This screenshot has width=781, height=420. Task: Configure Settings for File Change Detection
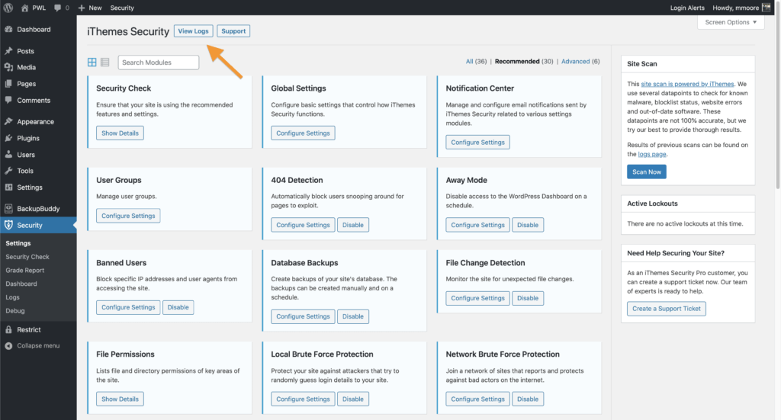click(477, 298)
